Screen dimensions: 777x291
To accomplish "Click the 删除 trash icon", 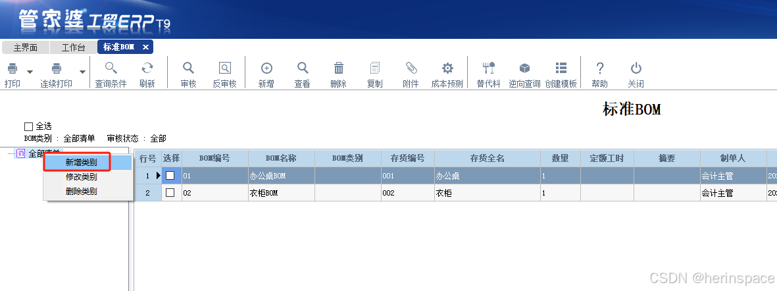I will pos(339,68).
